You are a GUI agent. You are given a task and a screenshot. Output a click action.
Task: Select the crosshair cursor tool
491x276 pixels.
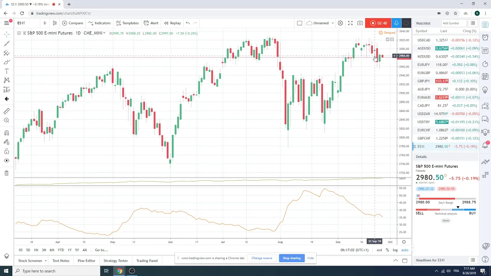click(x=7, y=34)
